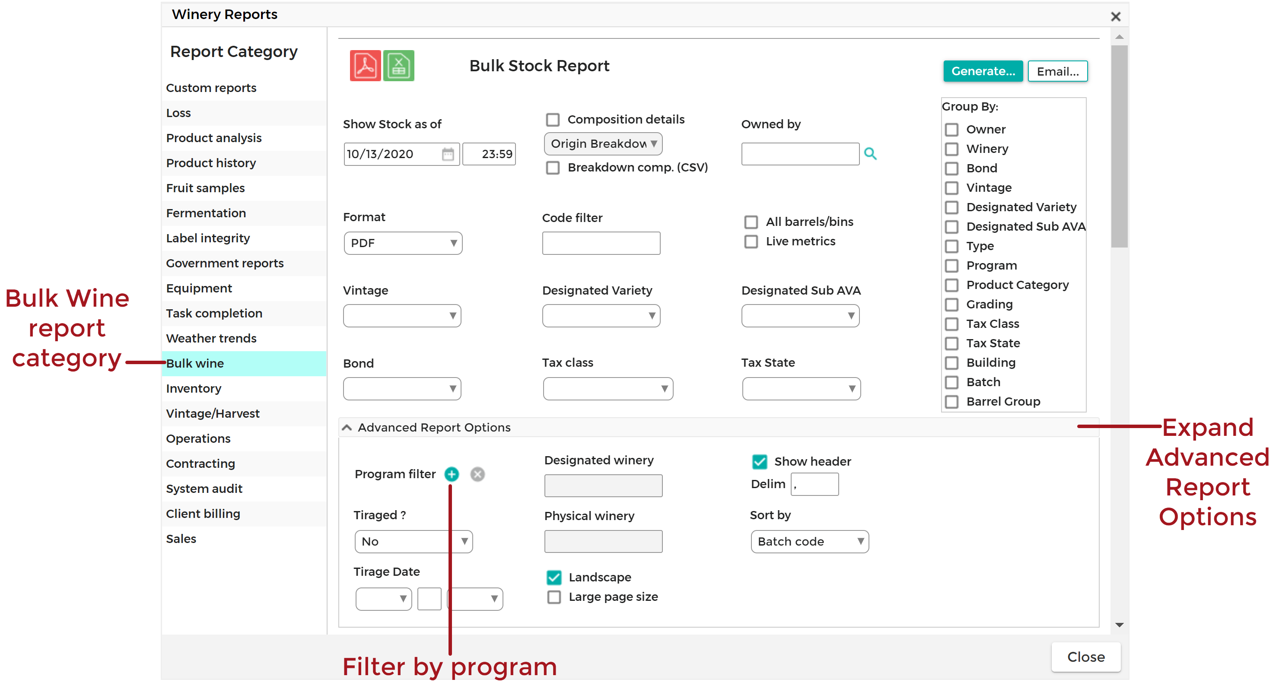
Task: Close the Winery Reports dialog via X
Action: (x=1115, y=16)
